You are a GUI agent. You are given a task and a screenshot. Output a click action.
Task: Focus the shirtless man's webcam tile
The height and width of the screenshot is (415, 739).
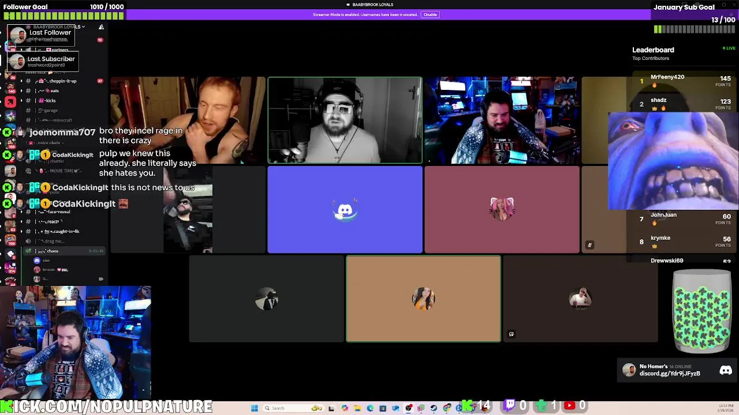pos(188,120)
